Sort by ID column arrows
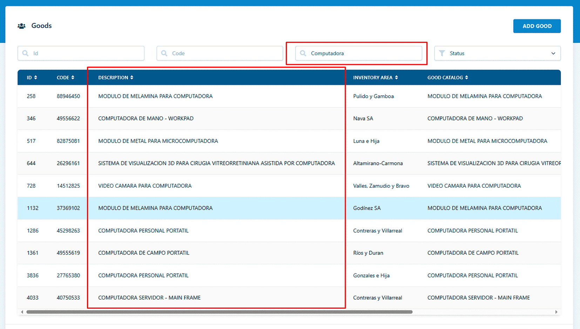580x329 pixels. [x=36, y=78]
